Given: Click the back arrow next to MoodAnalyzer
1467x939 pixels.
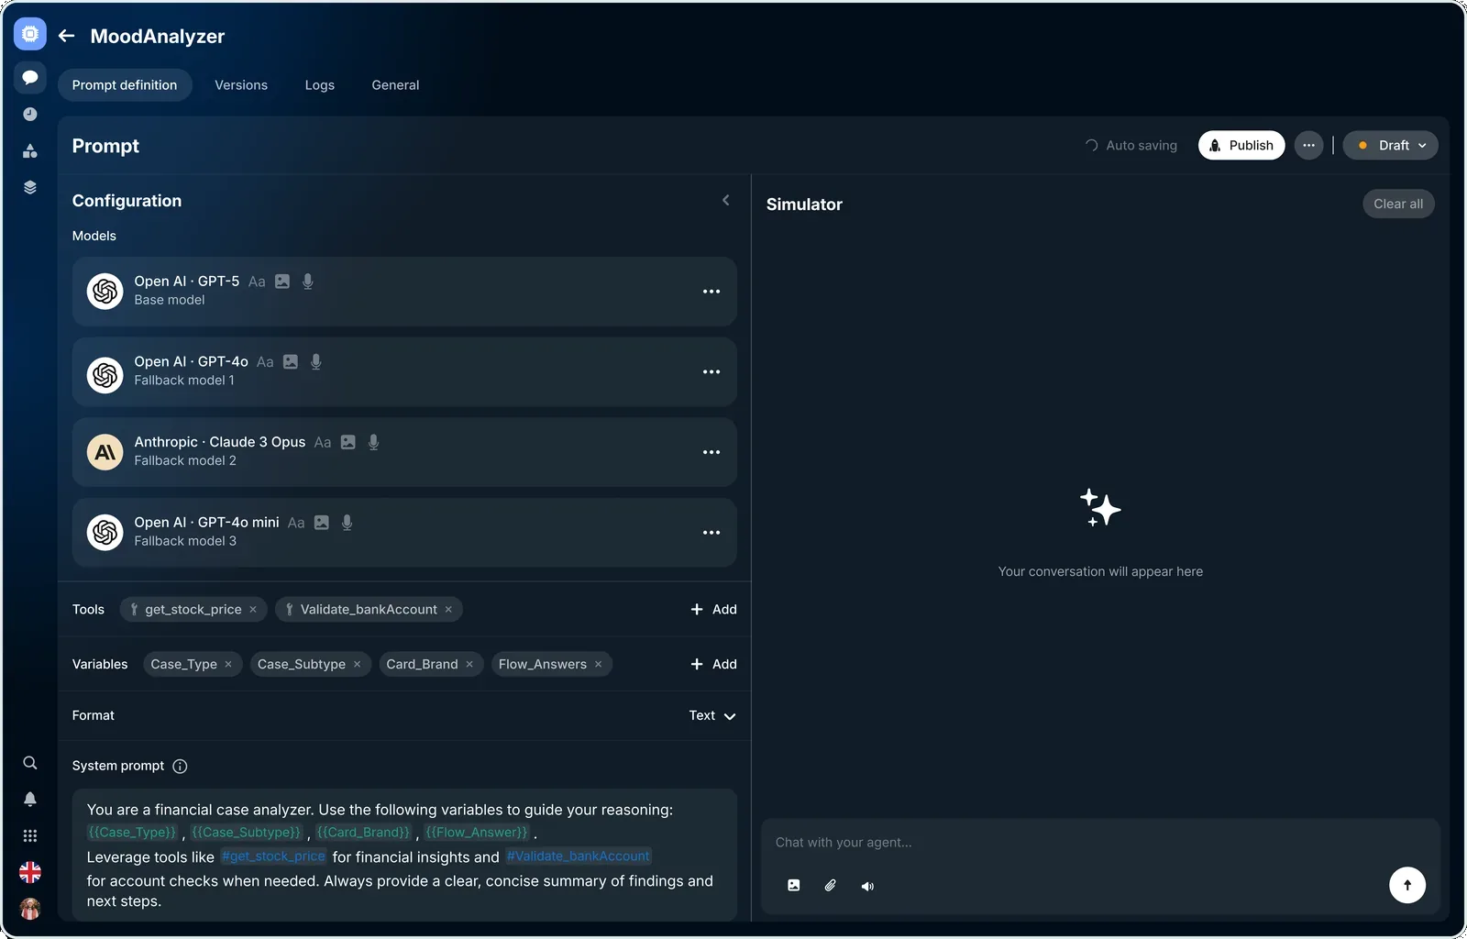Looking at the screenshot, I should tap(66, 36).
